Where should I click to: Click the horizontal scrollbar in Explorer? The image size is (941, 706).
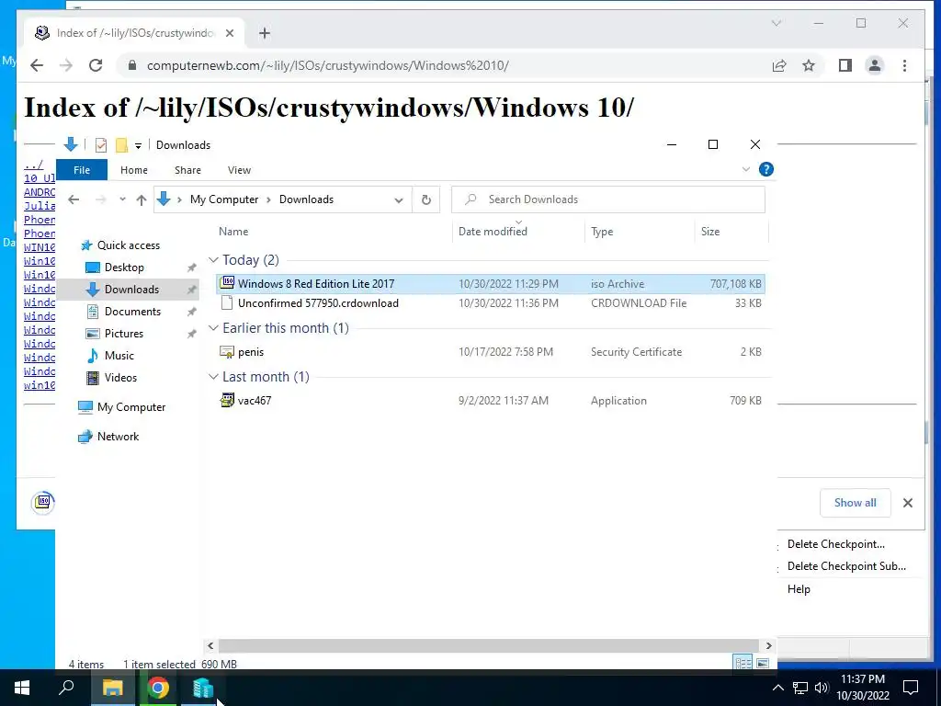(489, 646)
